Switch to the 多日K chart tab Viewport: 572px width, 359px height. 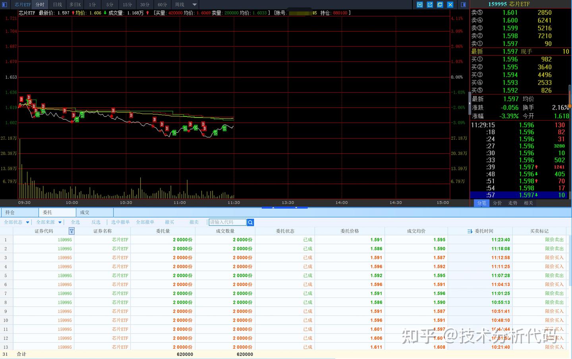coord(75,5)
